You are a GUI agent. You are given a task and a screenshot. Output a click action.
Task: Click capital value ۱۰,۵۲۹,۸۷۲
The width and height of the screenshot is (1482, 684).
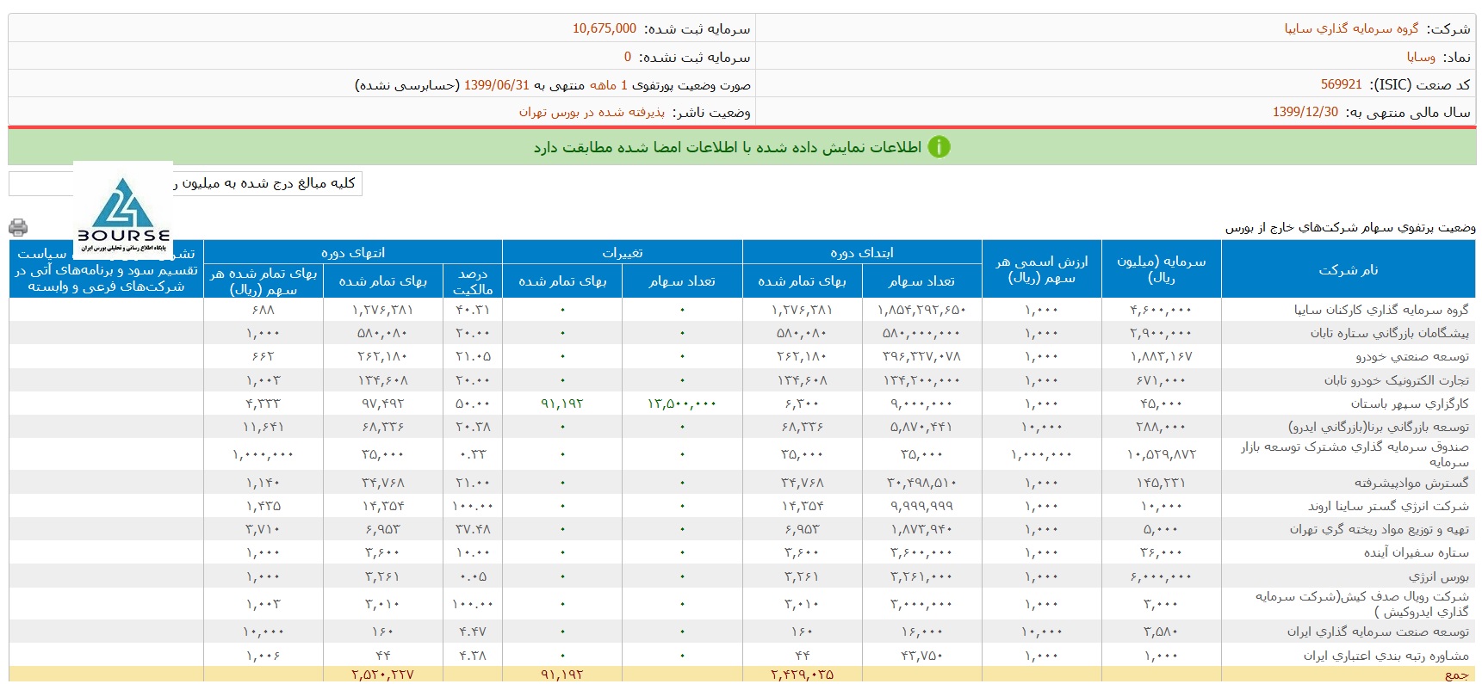point(1162,454)
